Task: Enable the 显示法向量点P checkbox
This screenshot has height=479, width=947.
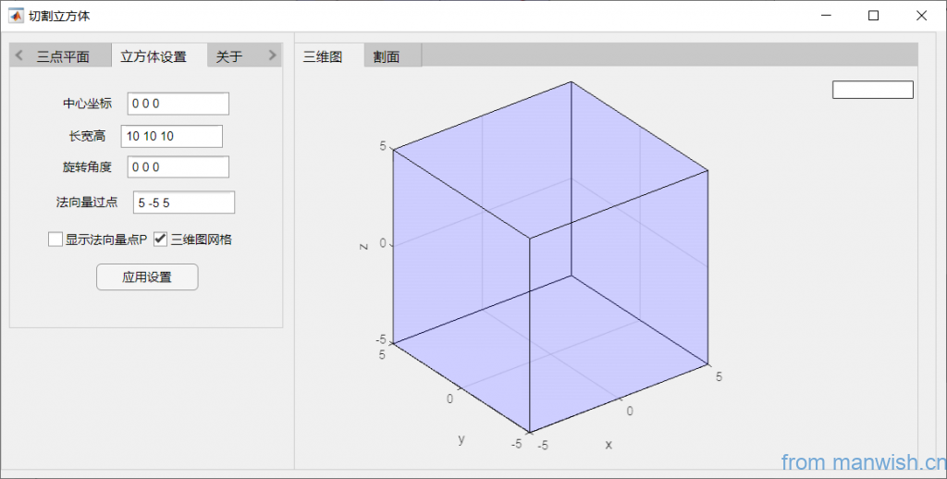Action: click(55, 239)
